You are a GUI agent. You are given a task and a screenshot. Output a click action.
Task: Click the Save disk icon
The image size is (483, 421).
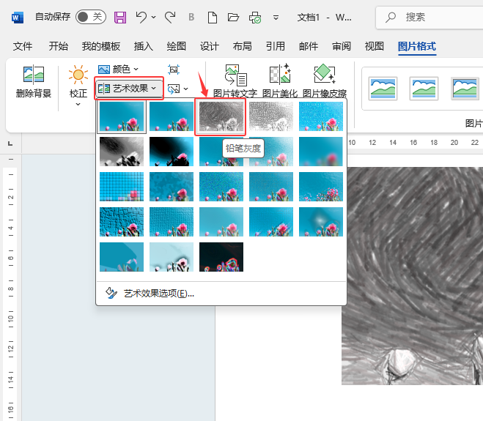(120, 18)
